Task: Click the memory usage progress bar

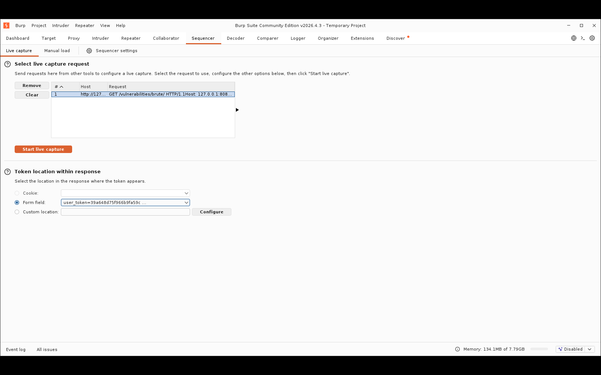Action: click(x=539, y=349)
